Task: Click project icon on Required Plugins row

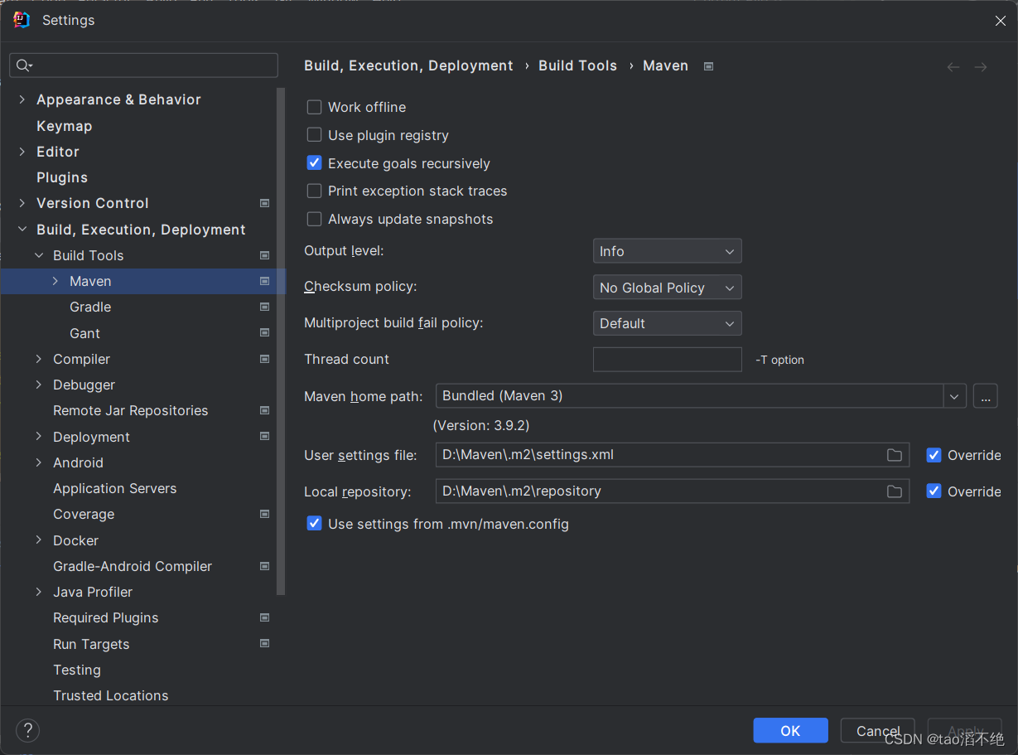Action: [264, 617]
